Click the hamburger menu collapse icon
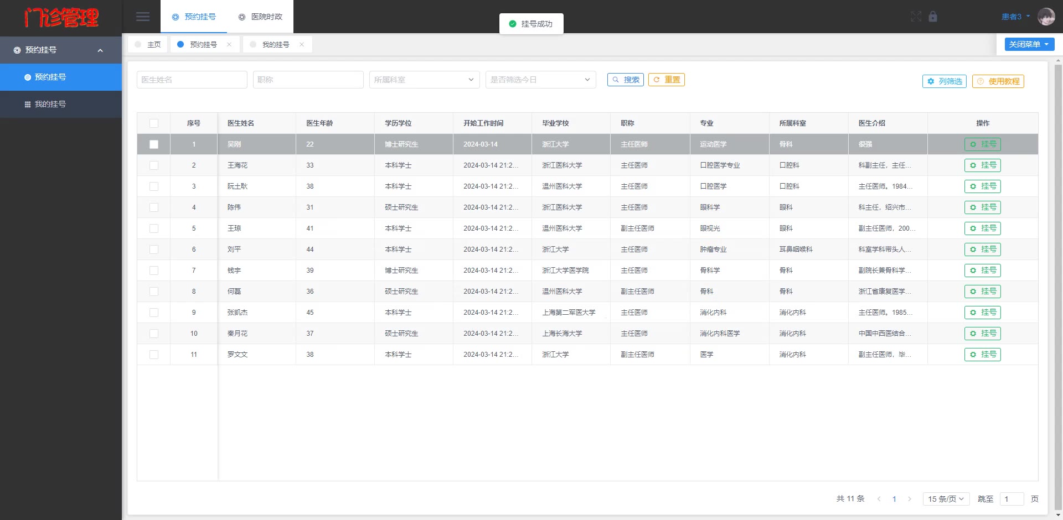Viewport: 1063px width, 520px height. coord(143,17)
